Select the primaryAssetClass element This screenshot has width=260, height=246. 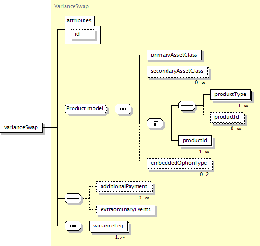(x=174, y=55)
